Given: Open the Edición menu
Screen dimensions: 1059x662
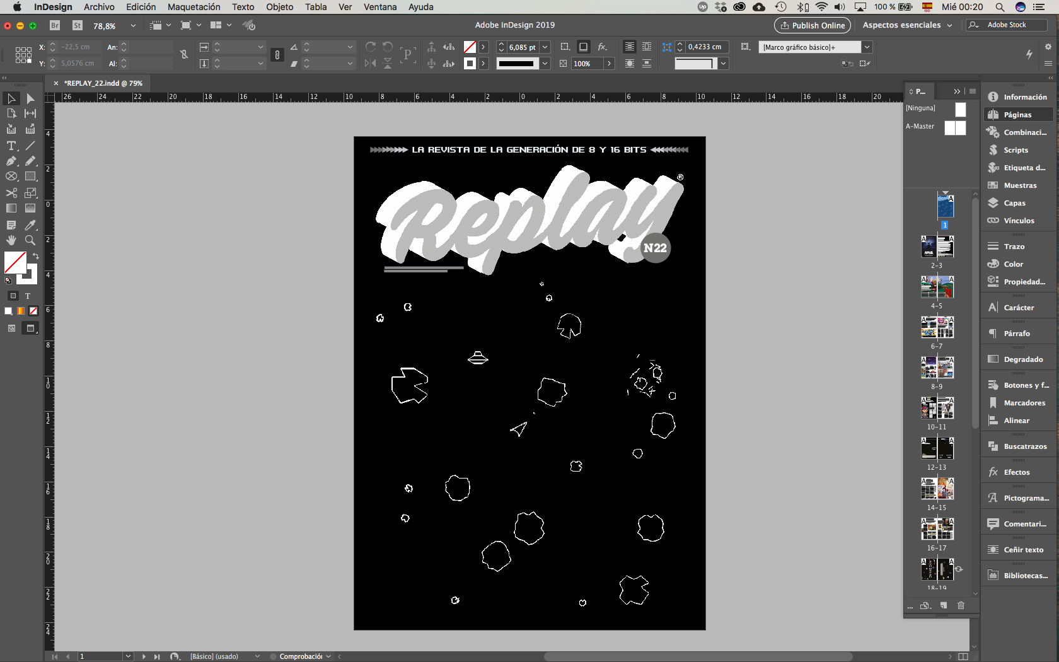Looking at the screenshot, I should (141, 7).
